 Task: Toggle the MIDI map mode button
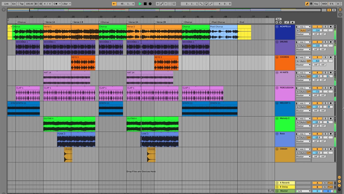[325, 4]
